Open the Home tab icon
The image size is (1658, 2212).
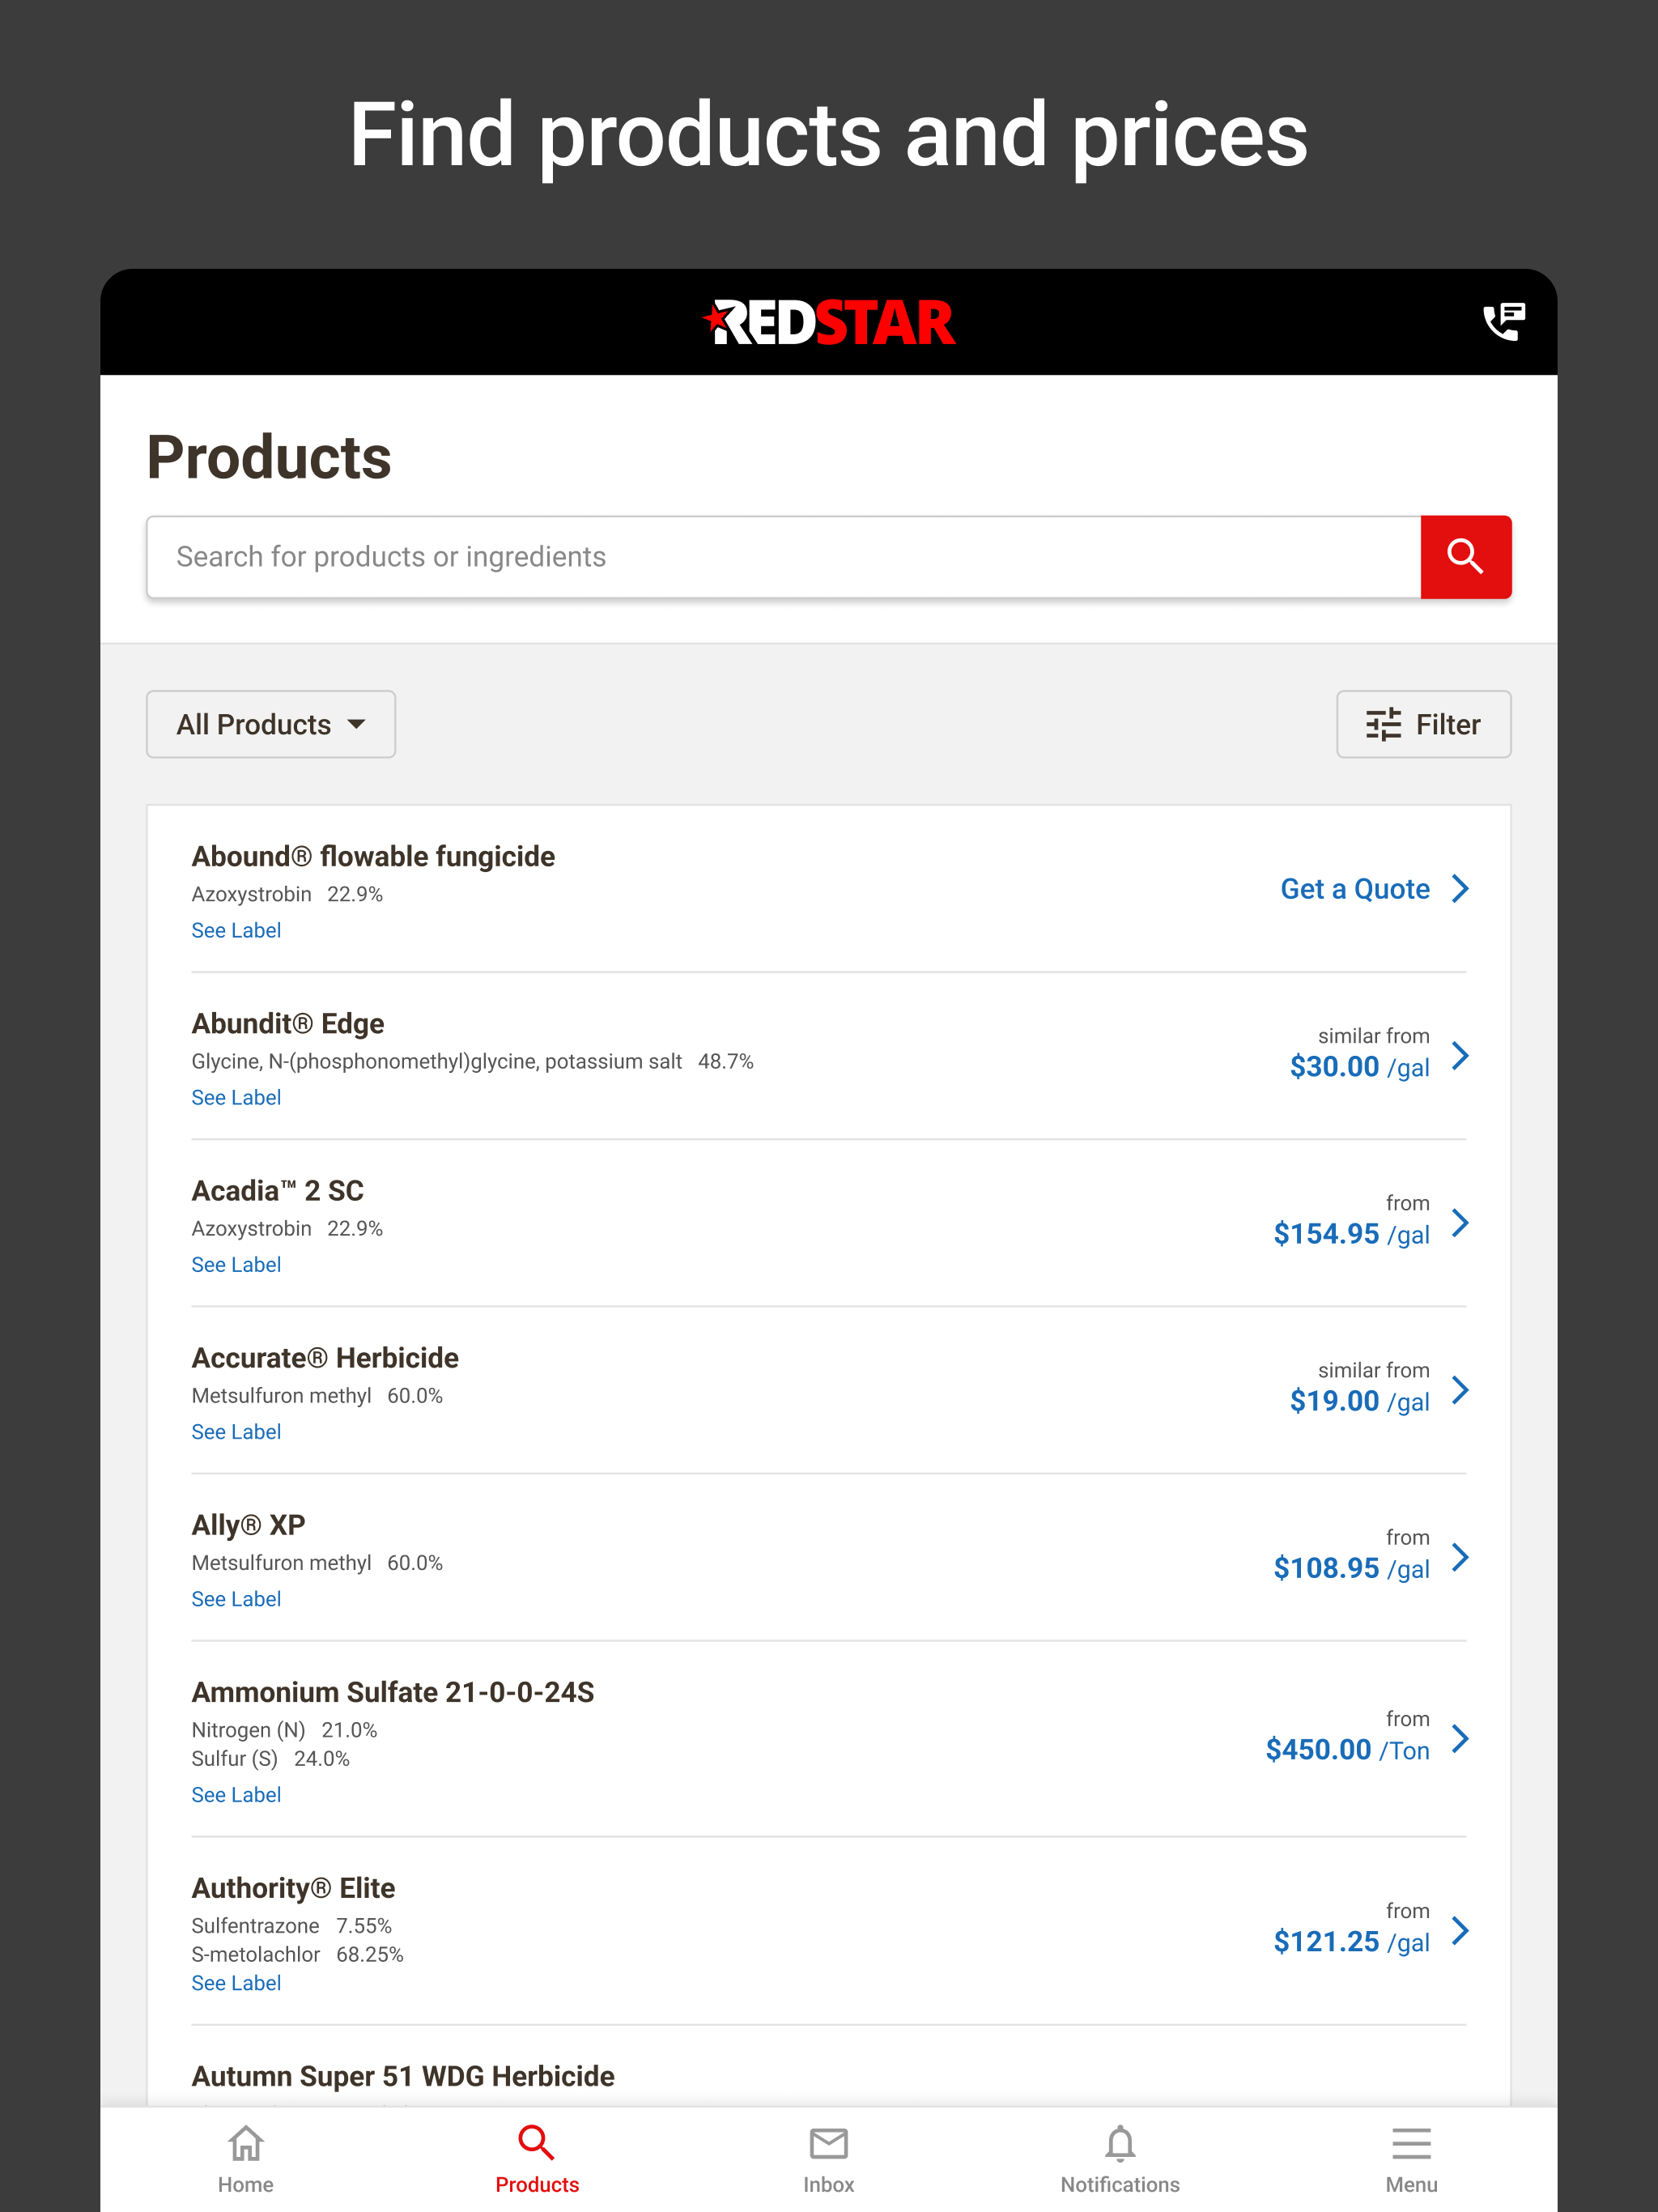(245, 2143)
